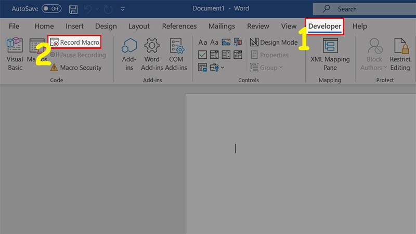Insert a Picture Content Control
Screen dimensions: 416x234
226,43
